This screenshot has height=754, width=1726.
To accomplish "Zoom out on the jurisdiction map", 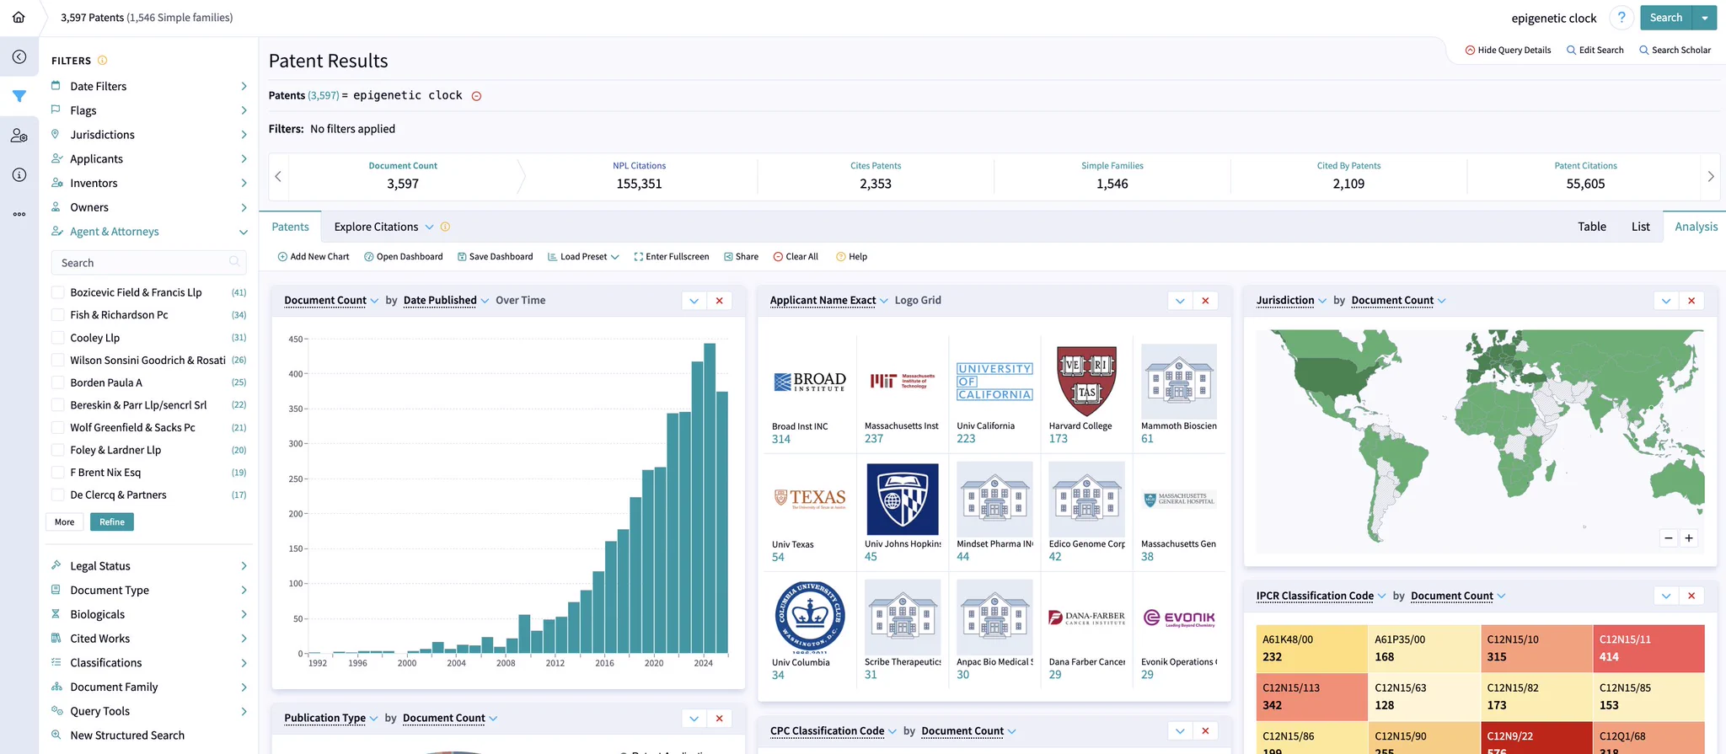I will click(1669, 538).
